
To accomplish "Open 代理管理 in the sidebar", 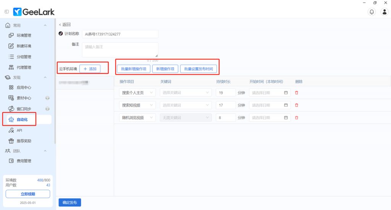I will (x=24, y=68).
